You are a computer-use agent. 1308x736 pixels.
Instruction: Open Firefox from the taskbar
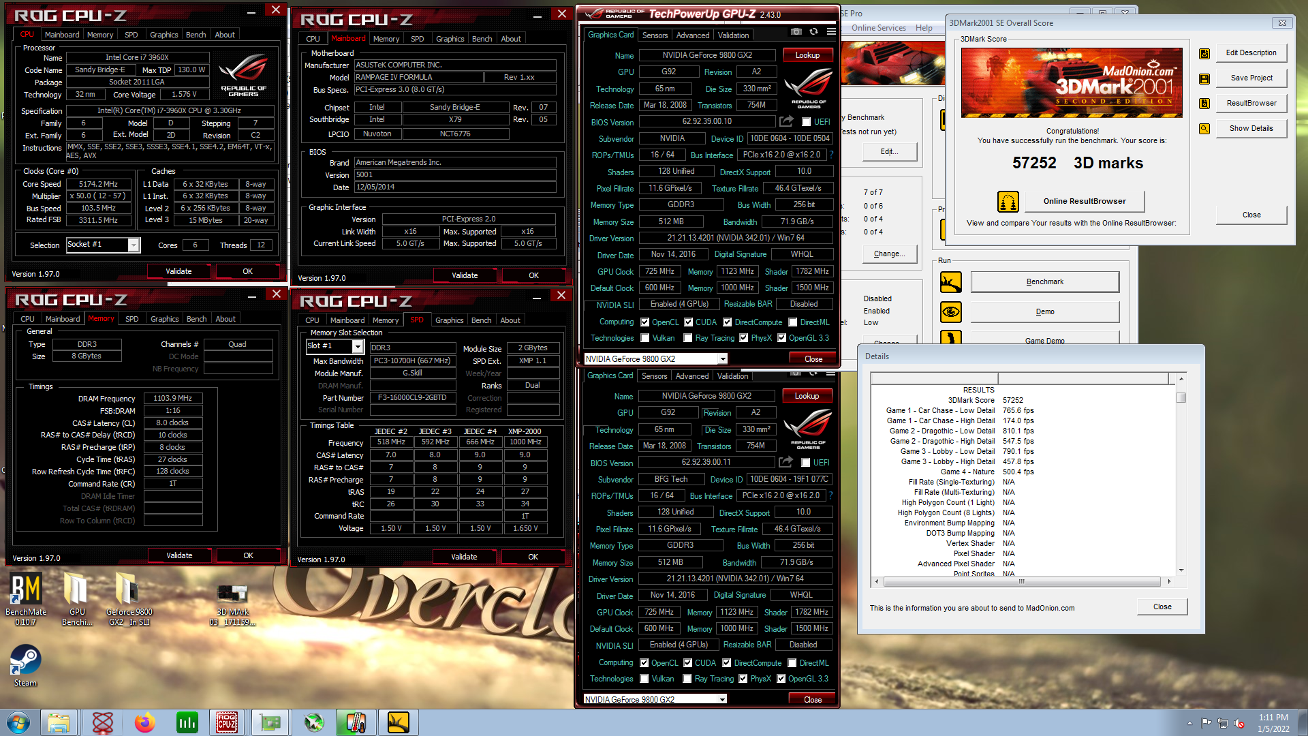click(144, 722)
